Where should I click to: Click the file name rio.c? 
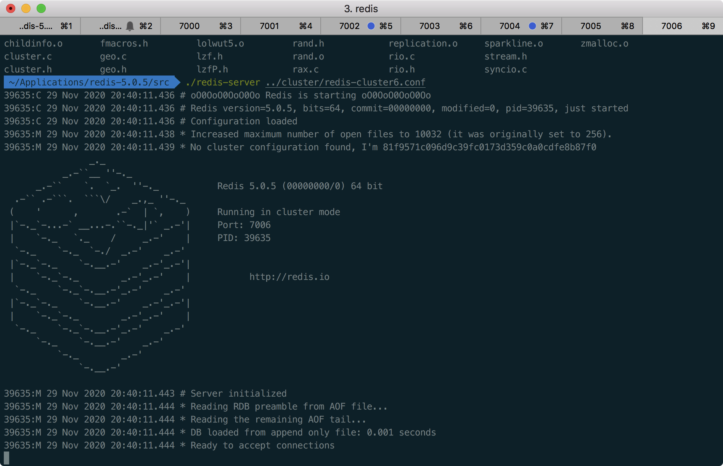point(402,56)
